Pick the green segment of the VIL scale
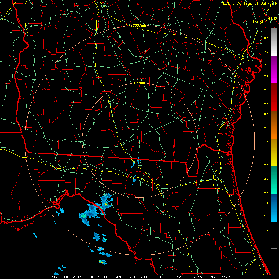Image resolution: width=279 pixels, height=279 pixels. click(x=274, y=180)
